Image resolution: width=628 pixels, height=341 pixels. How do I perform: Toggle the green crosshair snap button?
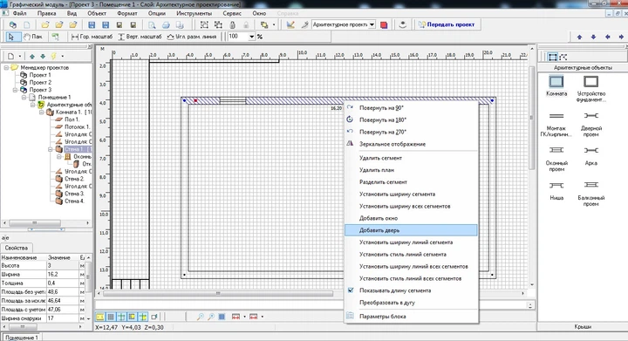121,317
